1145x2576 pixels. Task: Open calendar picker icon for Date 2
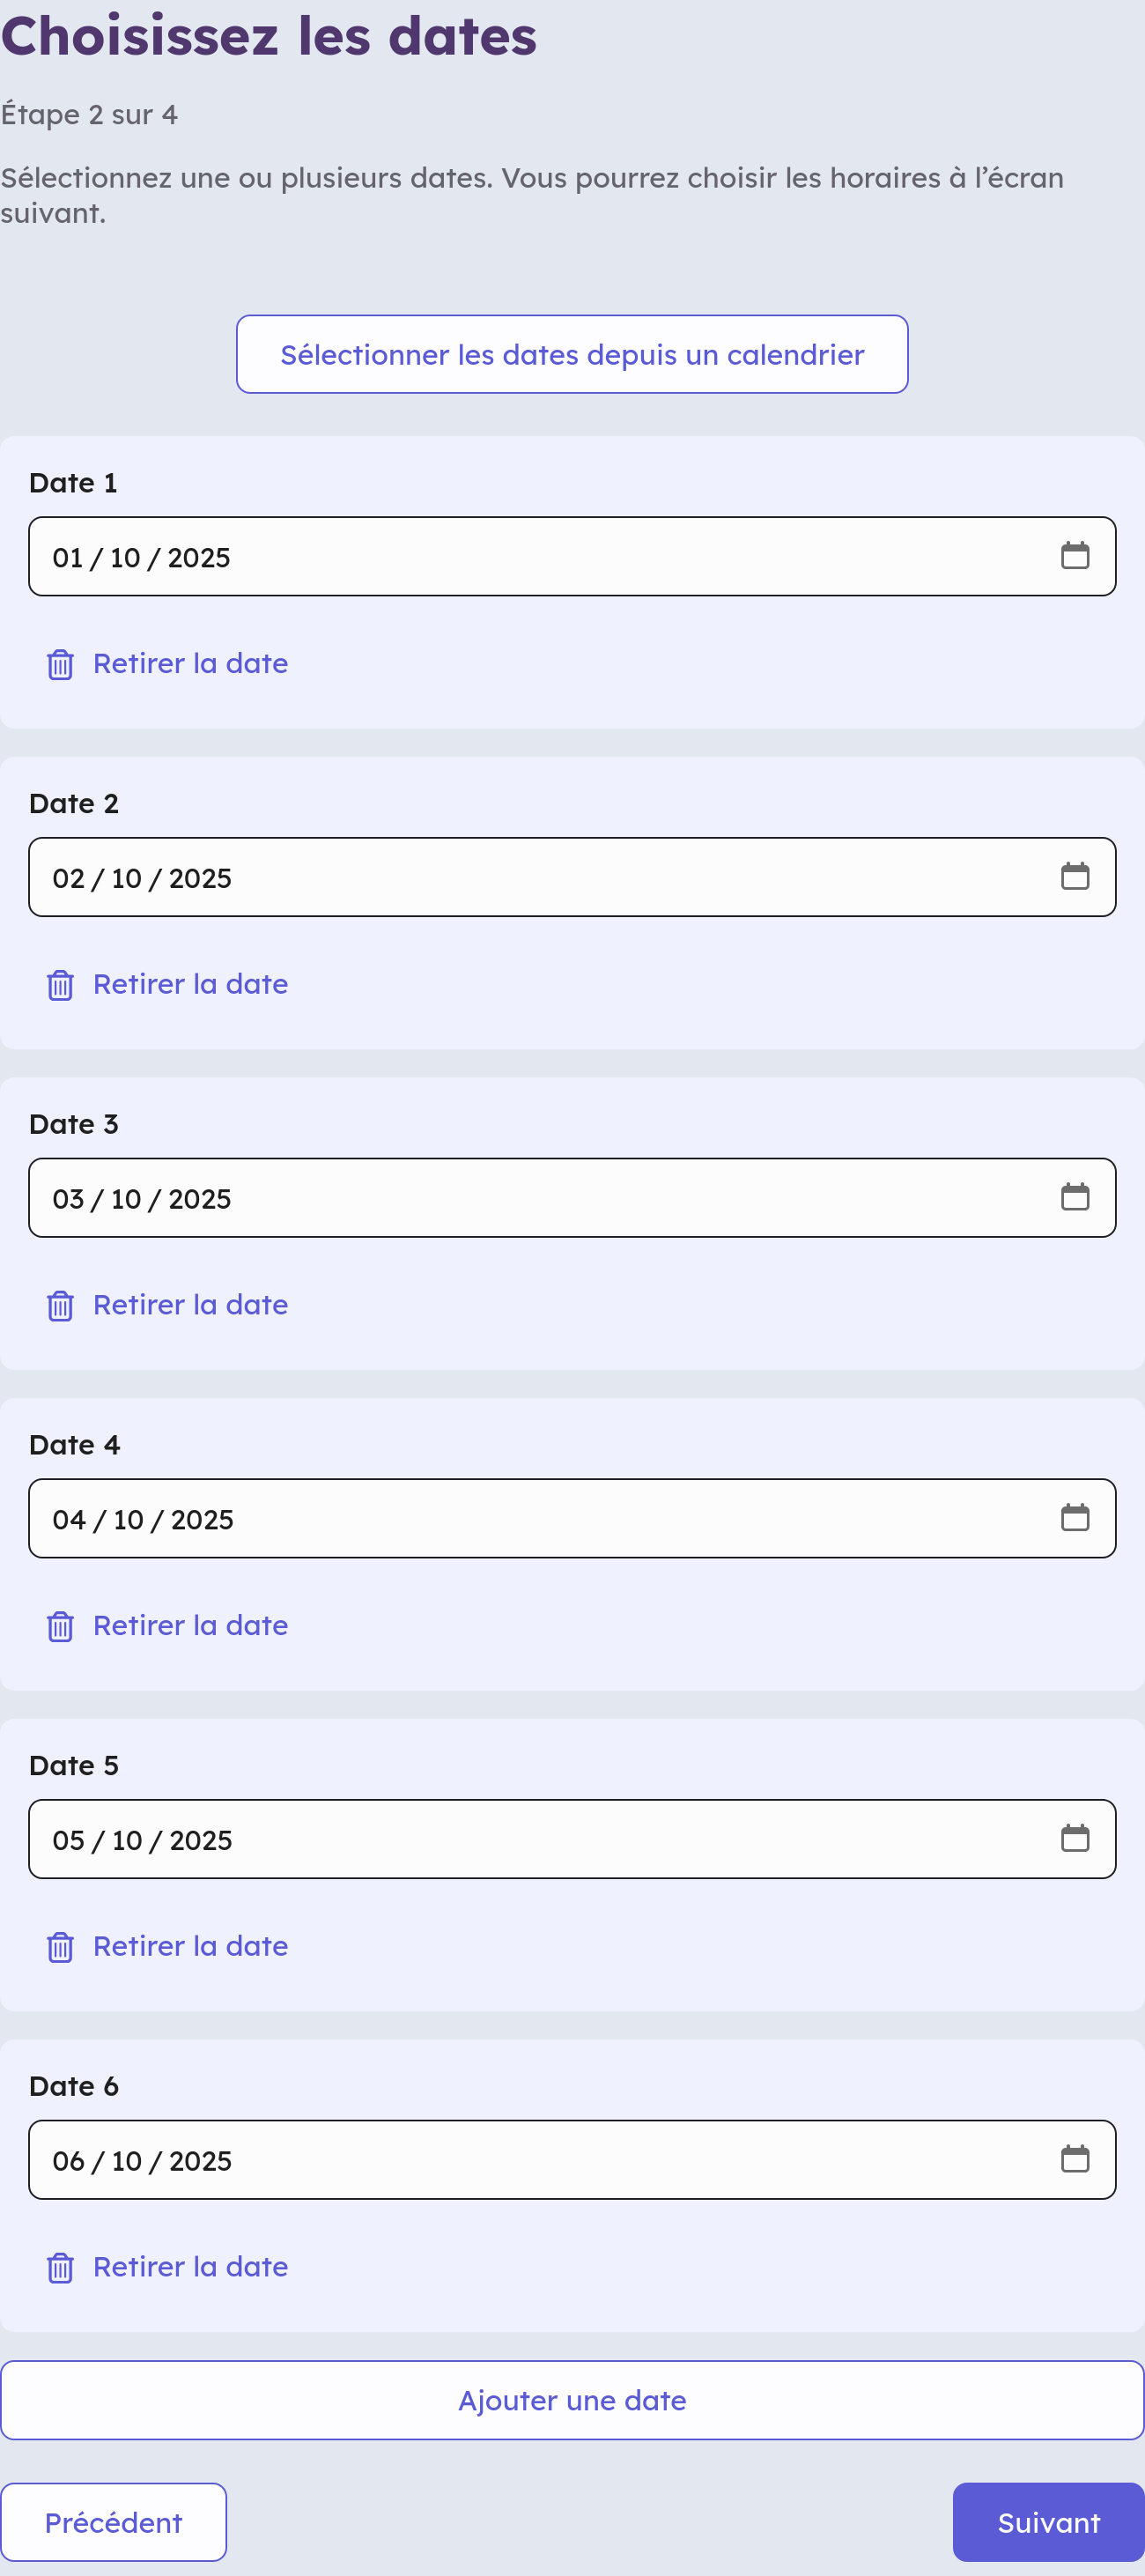(x=1074, y=877)
